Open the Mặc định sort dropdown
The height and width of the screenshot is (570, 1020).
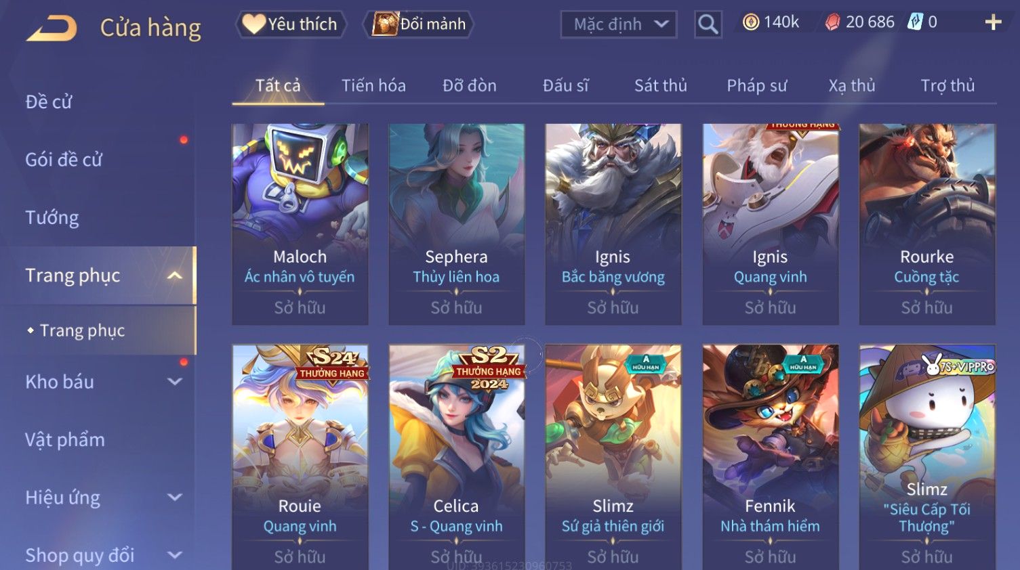pos(619,24)
